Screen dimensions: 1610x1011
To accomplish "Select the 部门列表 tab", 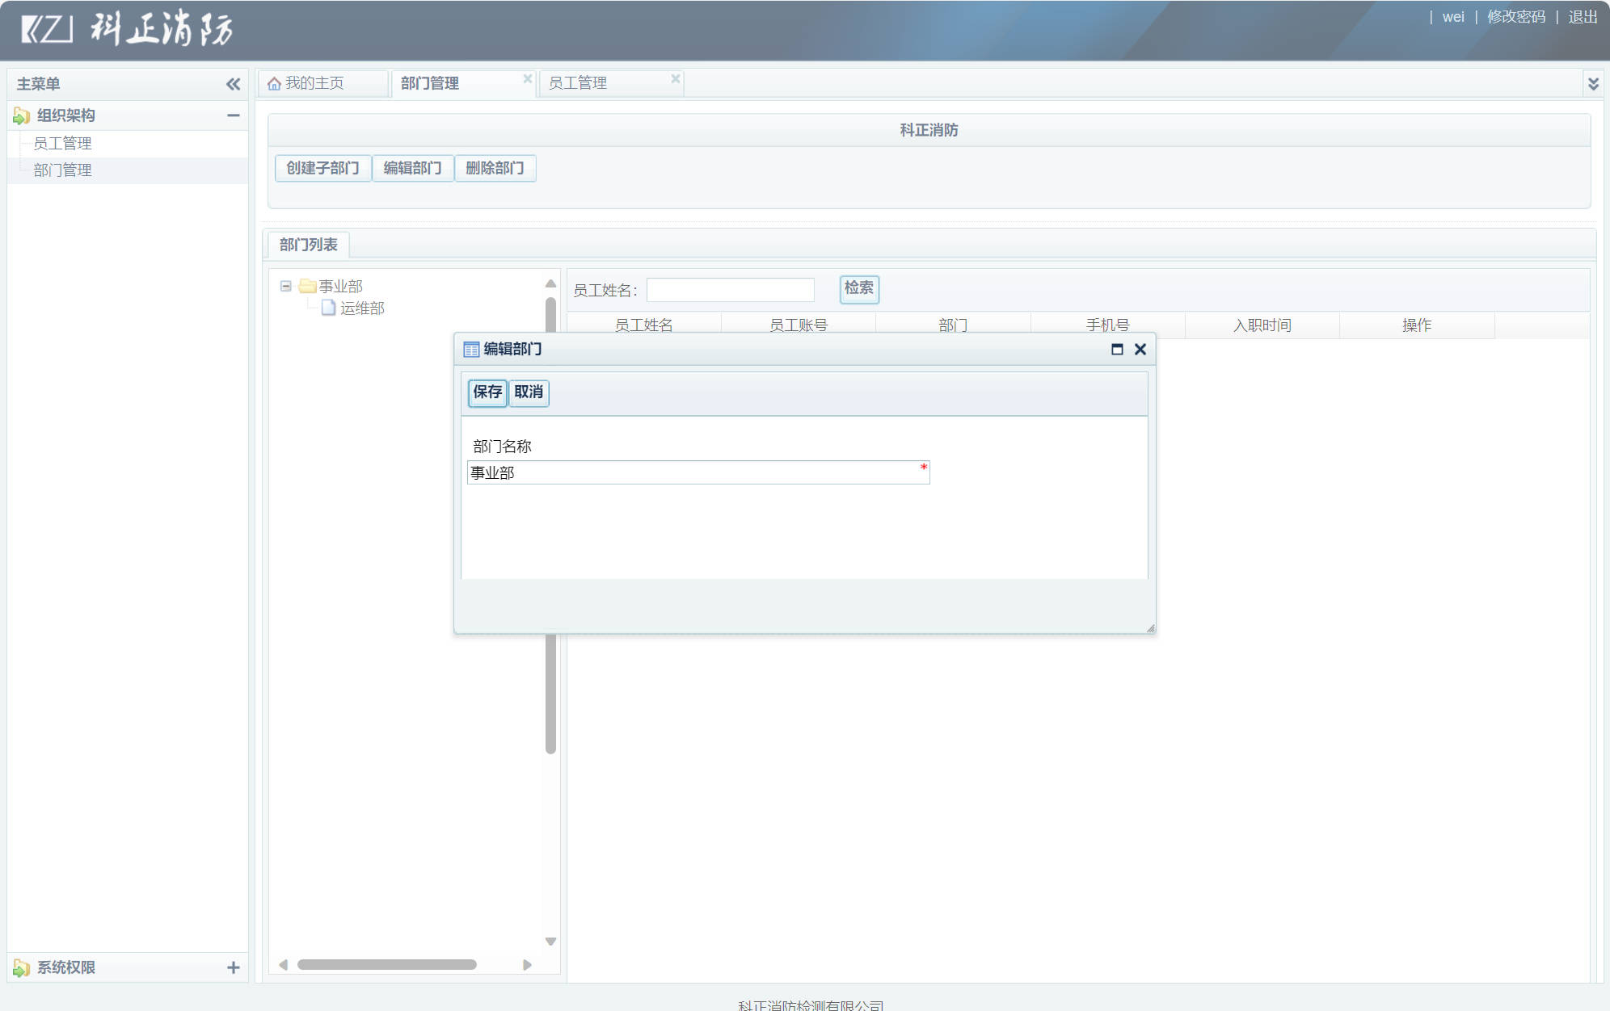I will (308, 244).
